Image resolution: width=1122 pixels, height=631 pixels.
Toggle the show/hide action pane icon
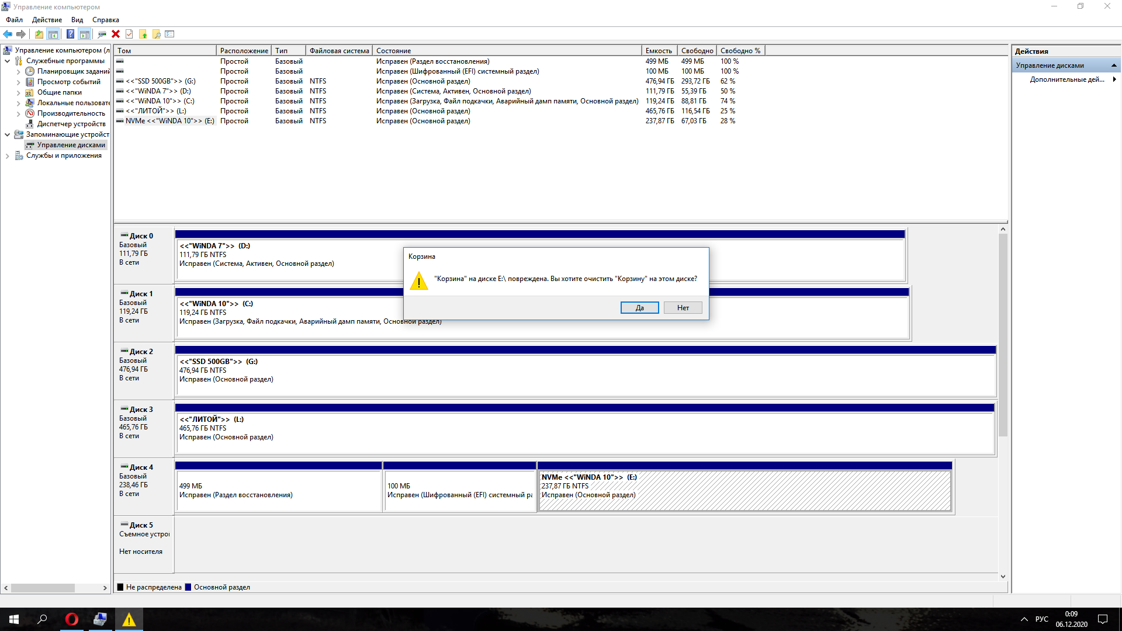coord(84,34)
